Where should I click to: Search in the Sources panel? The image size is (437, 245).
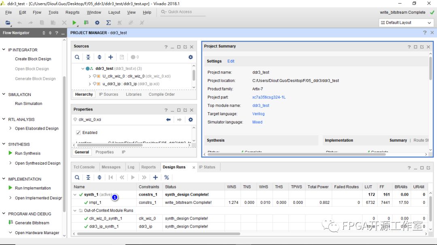click(77, 57)
